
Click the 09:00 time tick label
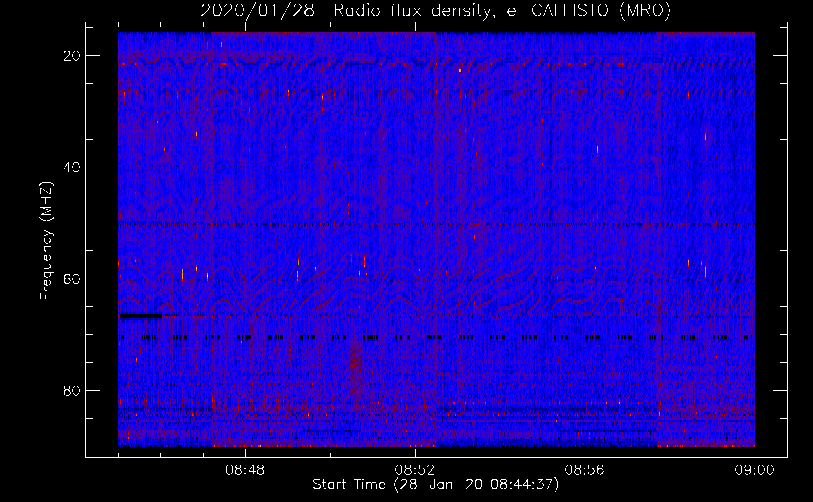pos(754,470)
